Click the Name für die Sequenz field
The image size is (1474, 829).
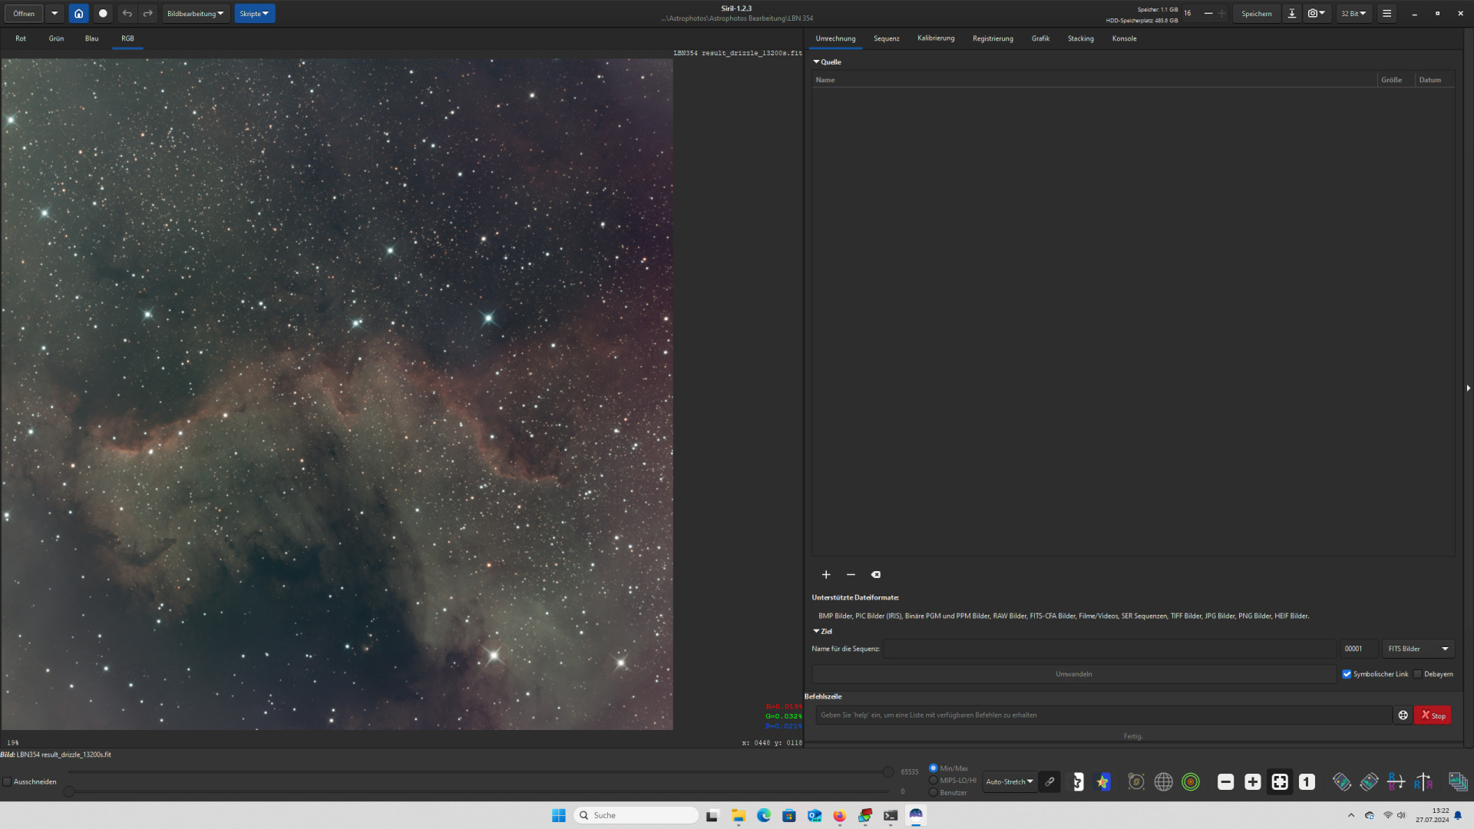pyautogui.click(x=1109, y=649)
